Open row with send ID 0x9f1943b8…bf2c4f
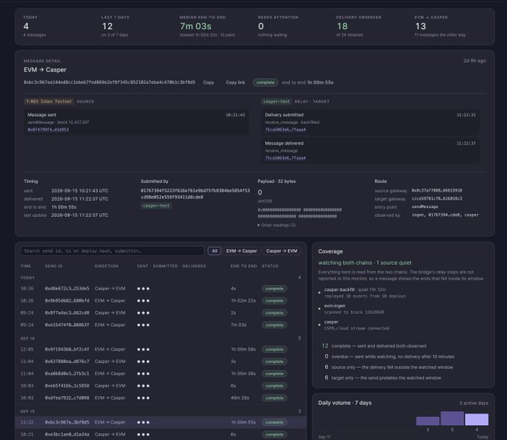The image size is (507, 440). [x=161, y=350]
